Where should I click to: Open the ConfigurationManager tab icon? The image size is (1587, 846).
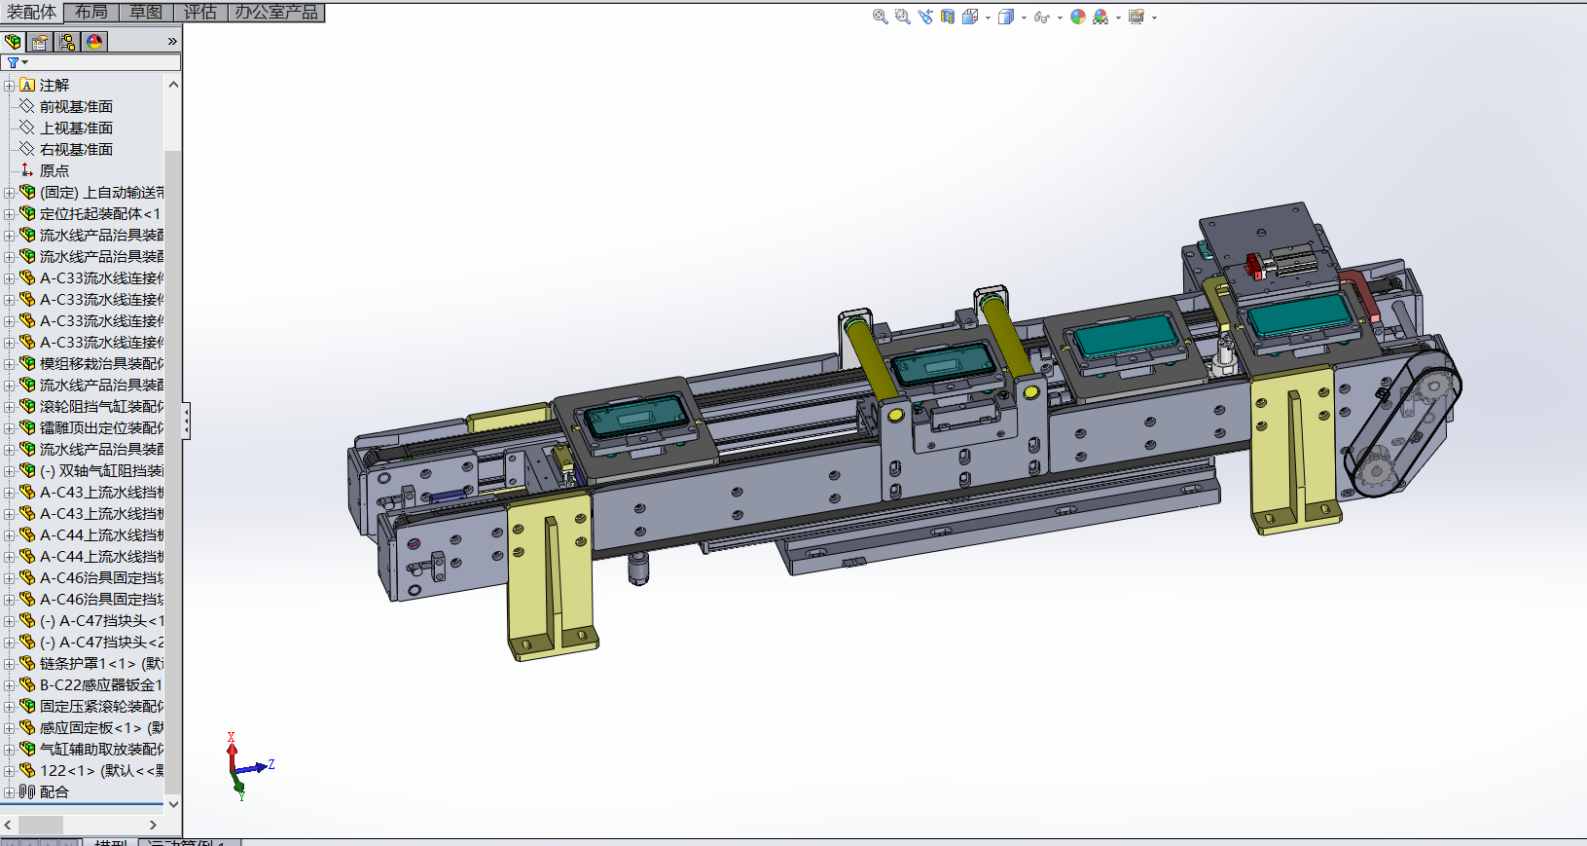point(67,42)
